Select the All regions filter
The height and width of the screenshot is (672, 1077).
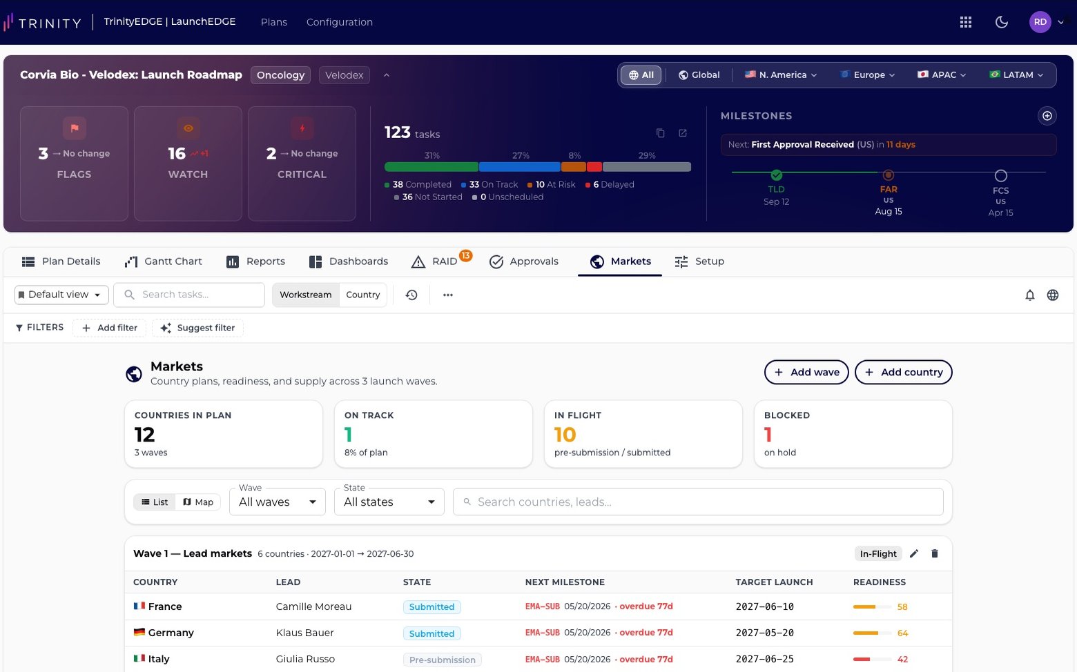click(x=641, y=75)
